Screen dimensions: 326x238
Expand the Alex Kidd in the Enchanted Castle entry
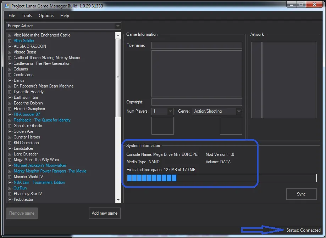pos(10,35)
